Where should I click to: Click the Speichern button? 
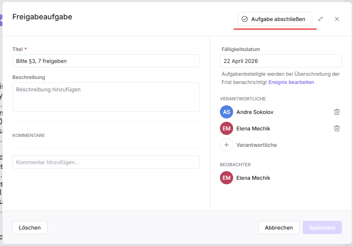coord(322,227)
